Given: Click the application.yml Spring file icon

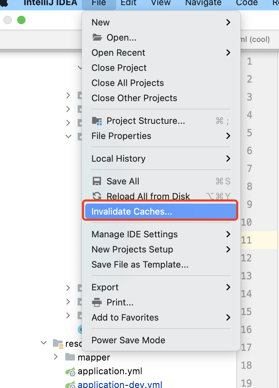Looking at the screenshot, I should point(70,371).
